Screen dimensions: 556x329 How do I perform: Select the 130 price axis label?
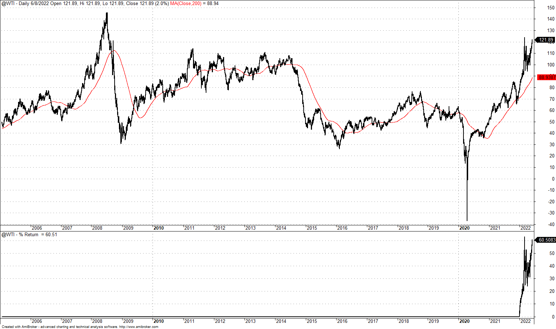(x=551, y=31)
